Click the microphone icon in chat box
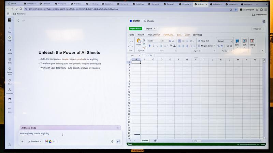 112,141
